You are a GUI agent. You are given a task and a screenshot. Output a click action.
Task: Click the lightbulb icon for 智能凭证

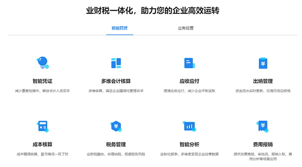pyautogui.click(x=43, y=63)
